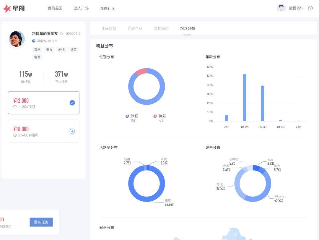Click the 搞笑 tag on the profile

click(74, 50)
